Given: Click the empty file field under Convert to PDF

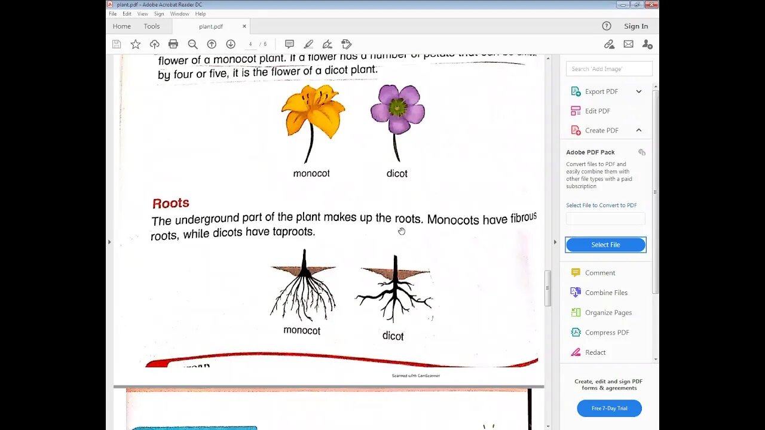Looking at the screenshot, I should coord(605,219).
